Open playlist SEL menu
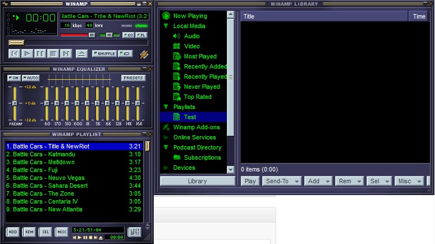This screenshot has width=435, height=244. (x=45, y=232)
